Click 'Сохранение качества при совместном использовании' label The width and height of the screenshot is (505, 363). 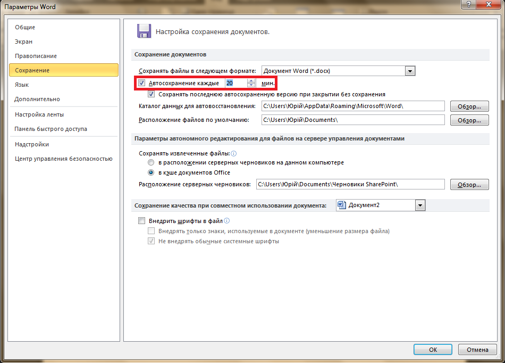(x=230, y=205)
